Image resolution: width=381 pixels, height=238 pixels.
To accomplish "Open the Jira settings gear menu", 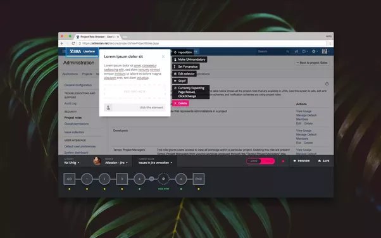I will pos(315,51).
